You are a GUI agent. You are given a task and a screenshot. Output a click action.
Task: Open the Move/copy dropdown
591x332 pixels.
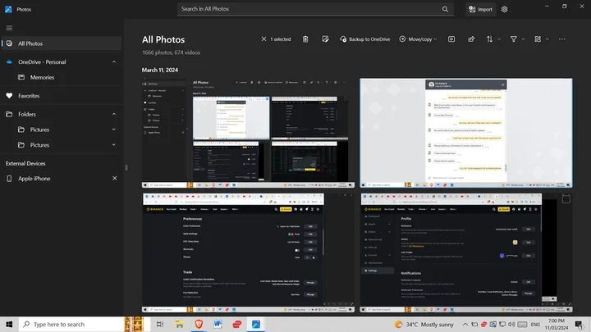pos(419,39)
